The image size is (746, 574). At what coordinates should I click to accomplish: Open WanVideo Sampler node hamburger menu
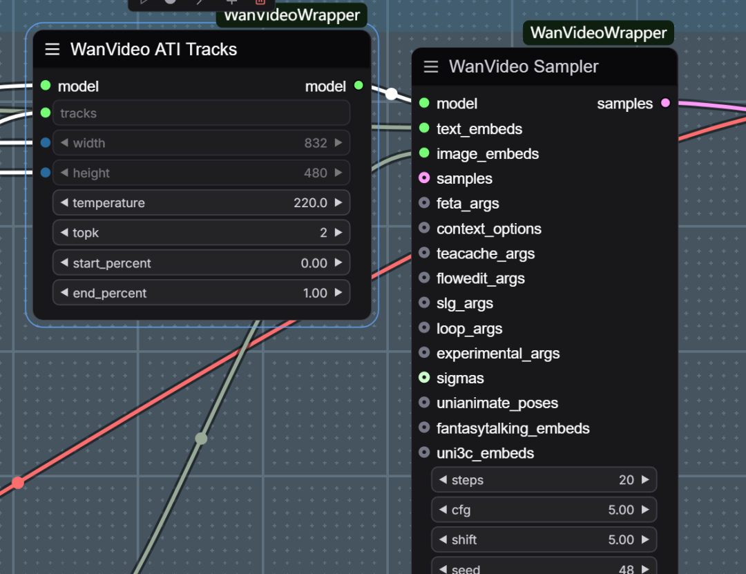click(x=431, y=66)
